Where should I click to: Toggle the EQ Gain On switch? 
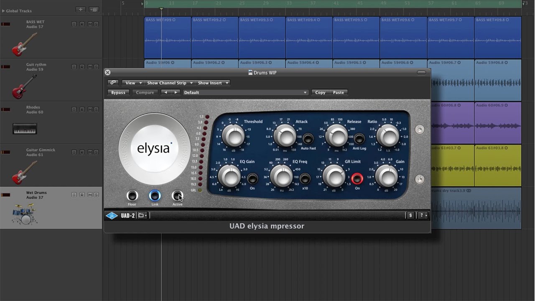pos(252,179)
